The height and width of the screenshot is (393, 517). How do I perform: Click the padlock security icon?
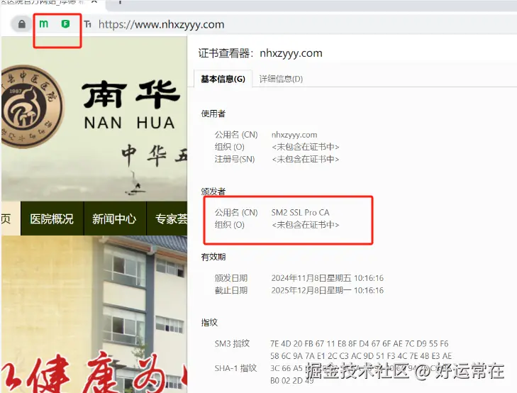click(22, 24)
